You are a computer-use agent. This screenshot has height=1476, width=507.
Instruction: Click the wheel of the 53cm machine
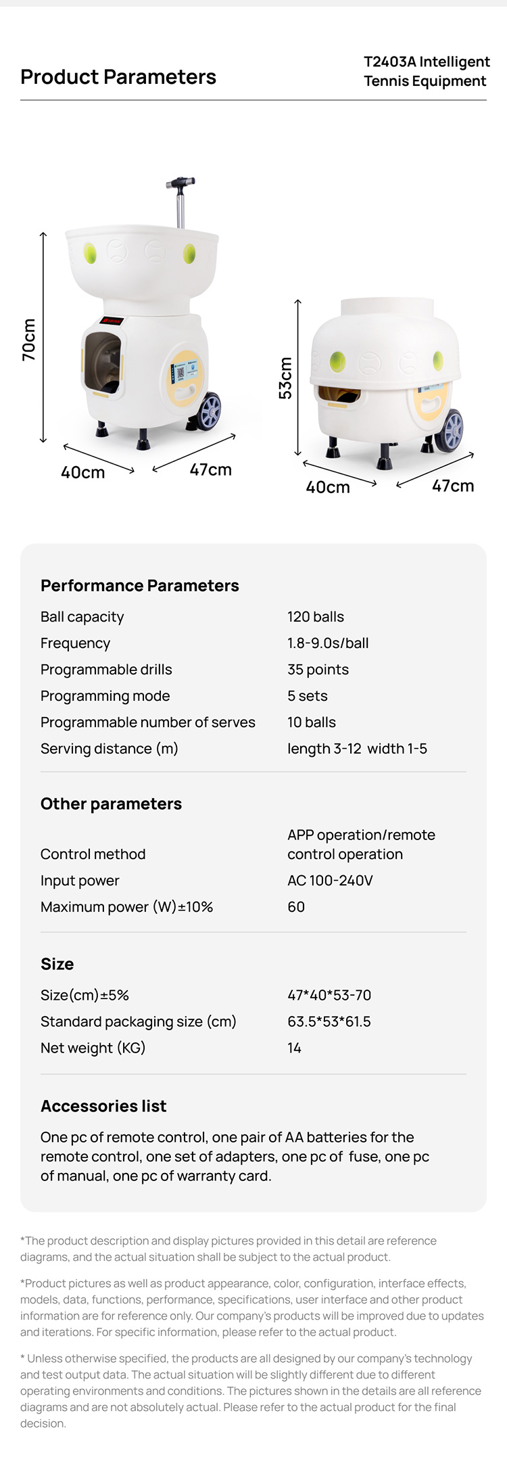(x=451, y=430)
